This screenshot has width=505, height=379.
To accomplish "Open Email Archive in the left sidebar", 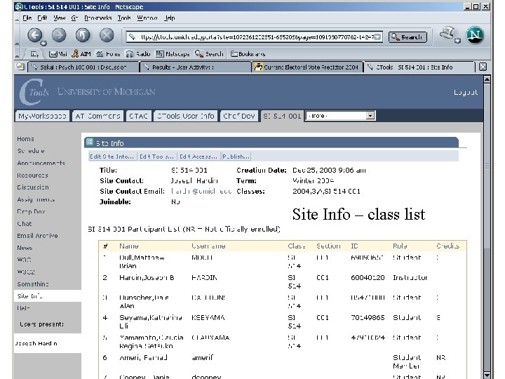I will [x=37, y=236].
